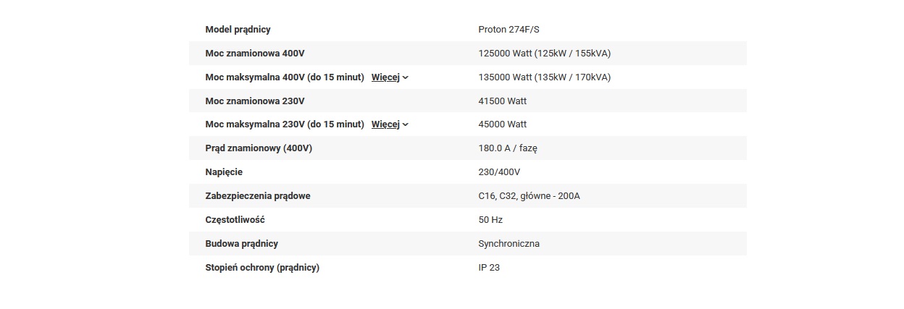Click the 41500 Watt value

point(502,101)
